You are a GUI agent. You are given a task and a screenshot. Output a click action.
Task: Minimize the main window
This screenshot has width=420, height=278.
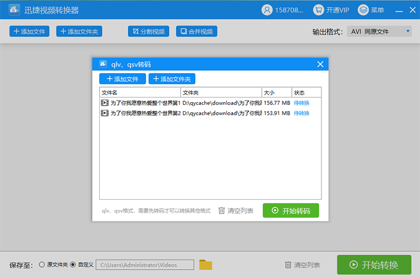tap(399, 11)
